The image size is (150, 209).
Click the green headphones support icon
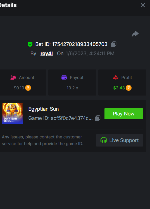point(104,140)
